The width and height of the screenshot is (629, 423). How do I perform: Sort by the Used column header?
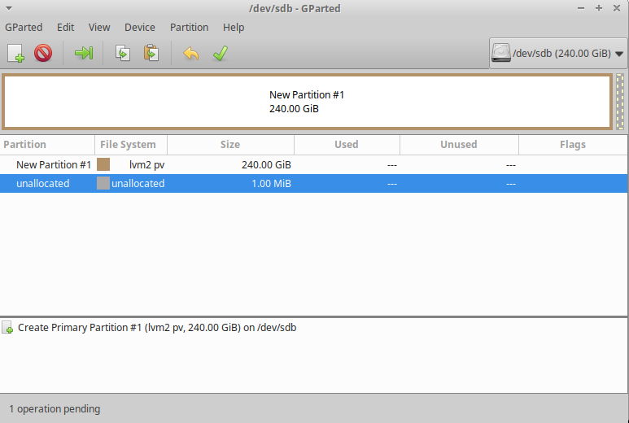(347, 144)
